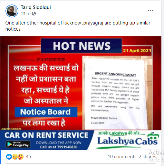
Task: Open the 13 h post timestamp
Action: tap(25, 14)
